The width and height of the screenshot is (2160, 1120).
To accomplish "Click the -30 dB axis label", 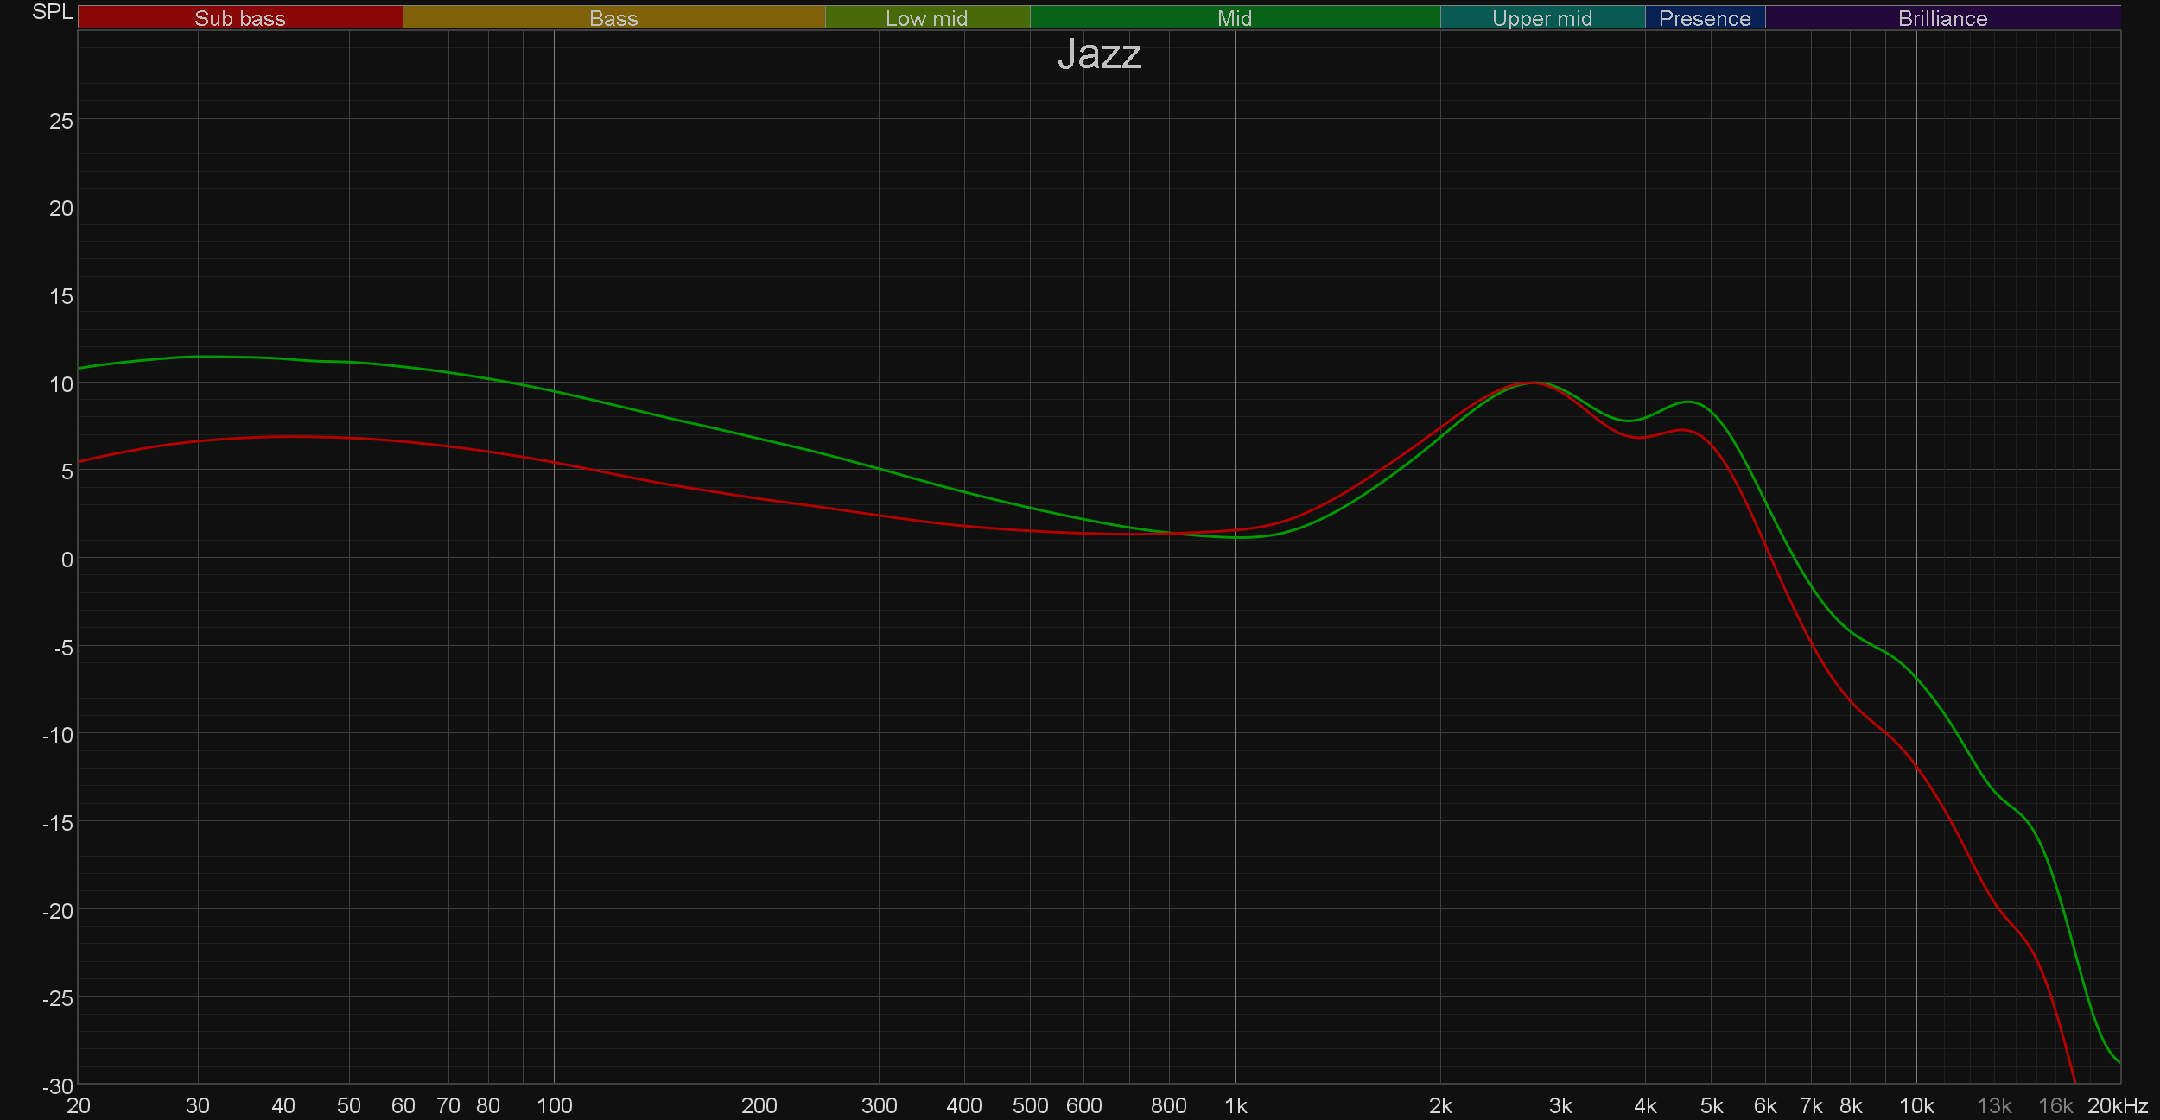I will coord(57,1086).
